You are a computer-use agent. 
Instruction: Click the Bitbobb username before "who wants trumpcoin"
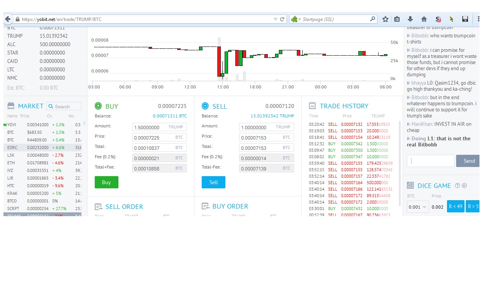[419, 35]
